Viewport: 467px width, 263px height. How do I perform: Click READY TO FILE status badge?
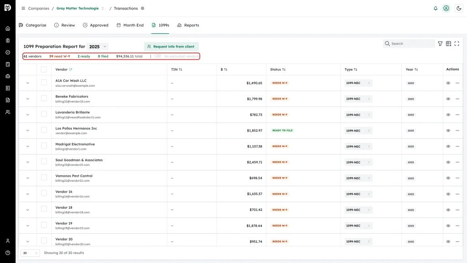pyautogui.click(x=282, y=131)
